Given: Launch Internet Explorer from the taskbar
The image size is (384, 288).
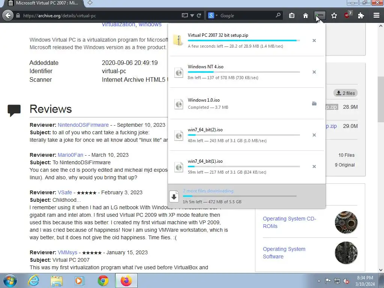Looking at the screenshot, I should [x=33, y=280].
